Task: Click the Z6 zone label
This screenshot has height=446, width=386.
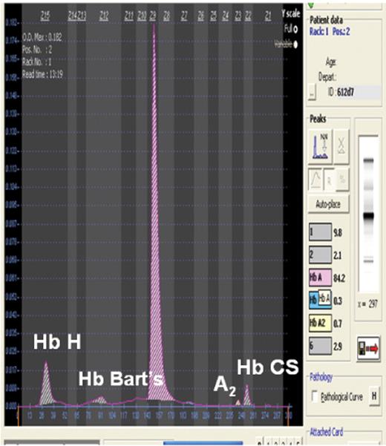Action: [x=201, y=16]
